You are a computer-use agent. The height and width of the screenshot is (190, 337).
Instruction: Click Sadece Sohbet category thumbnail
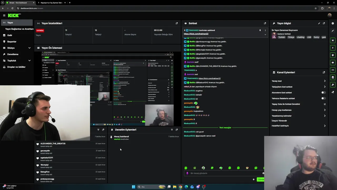[x=274, y=35]
